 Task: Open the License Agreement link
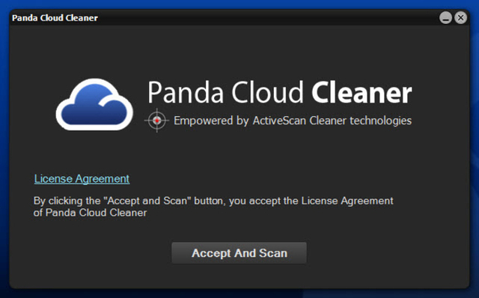point(82,179)
